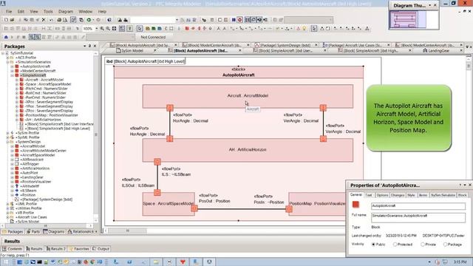Select ModelCenterAircraft tree item
Viewport: 473px width, 266px height.
pos(38,71)
